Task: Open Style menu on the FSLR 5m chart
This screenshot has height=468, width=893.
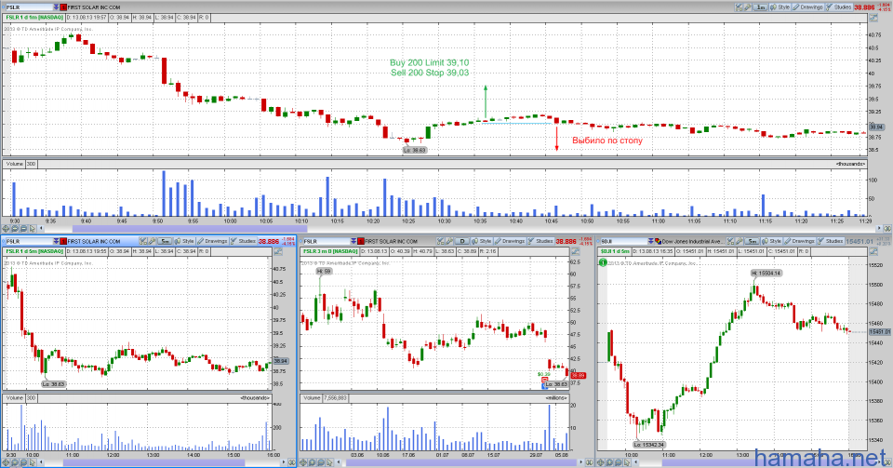Action: click(184, 241)
